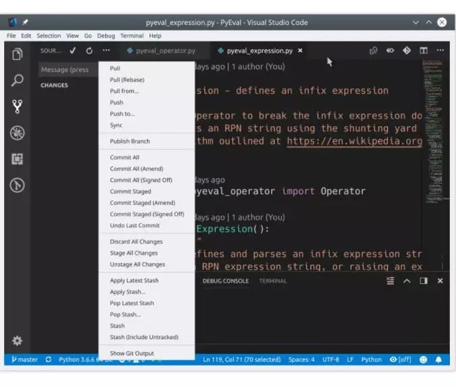Open the Debug menu

(106, 36)
